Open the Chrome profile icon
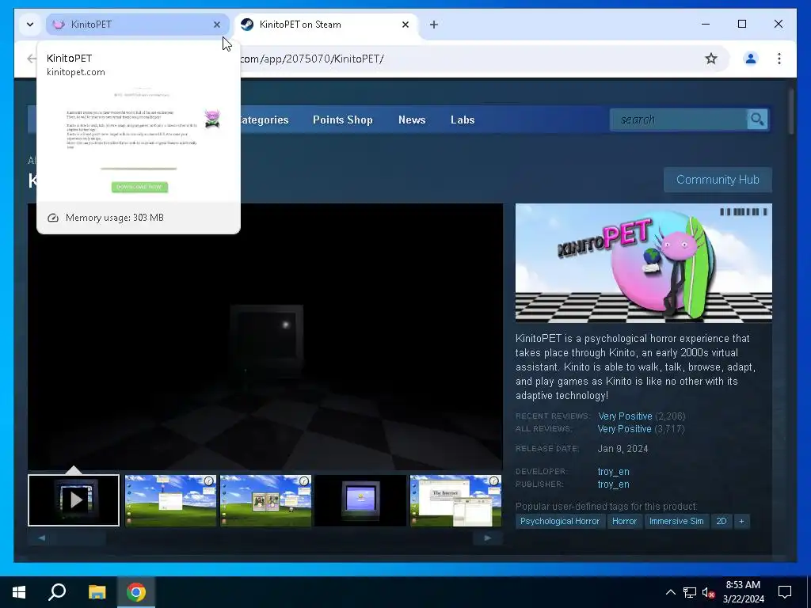811x608 pixels. click(x=751, y=59)
